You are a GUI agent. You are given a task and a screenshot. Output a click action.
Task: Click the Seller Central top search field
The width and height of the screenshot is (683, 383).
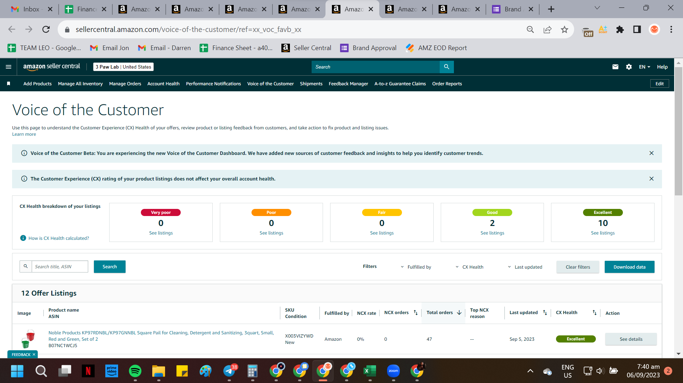pos(376,67)
